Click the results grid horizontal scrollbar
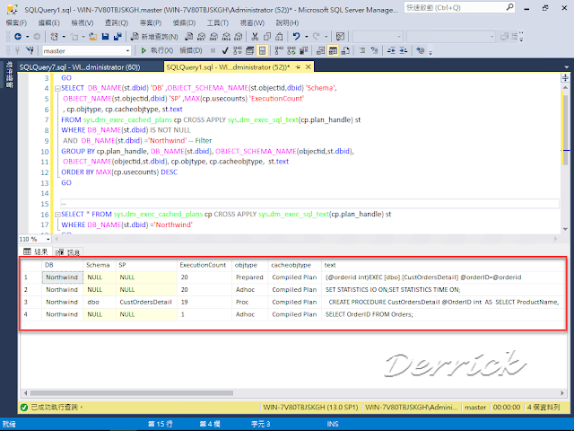574x431 pixels. coord(132,393)
